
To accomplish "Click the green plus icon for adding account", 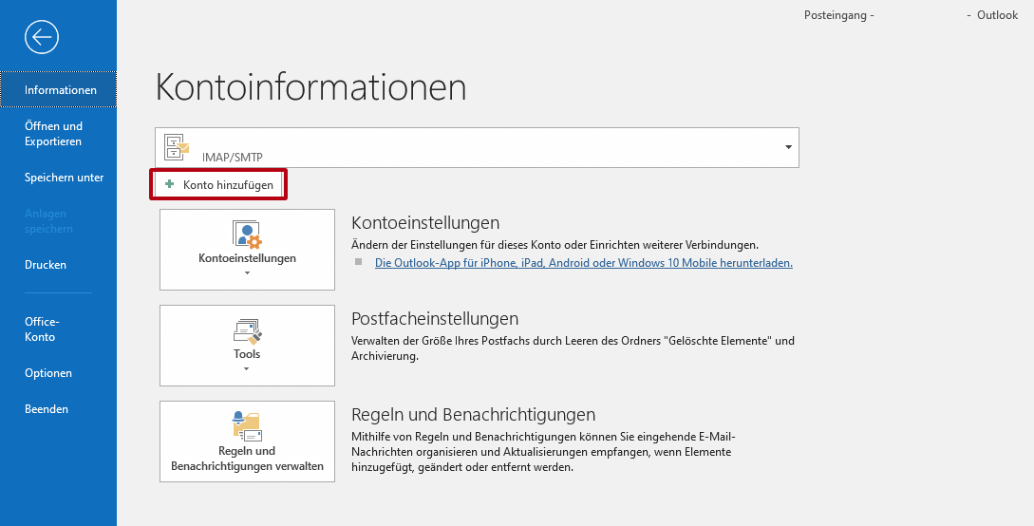I will point(169,184).
